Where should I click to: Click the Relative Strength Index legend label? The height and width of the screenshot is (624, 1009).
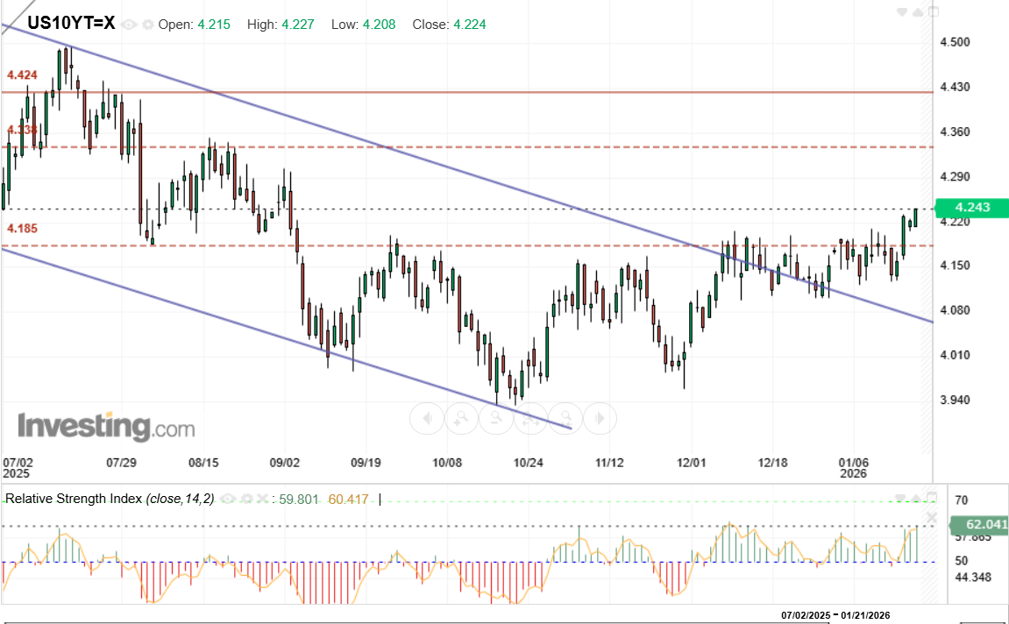(74, 499)
